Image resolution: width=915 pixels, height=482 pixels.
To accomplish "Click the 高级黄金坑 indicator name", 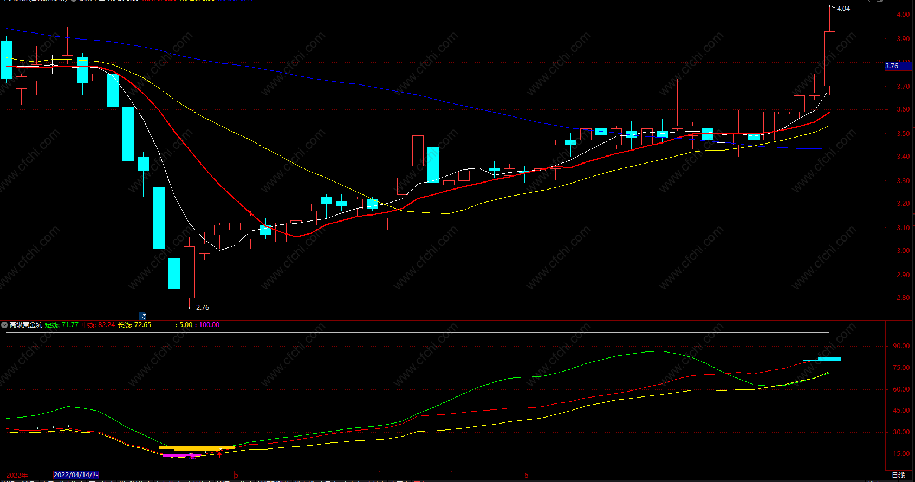I will (x=26, y=325).
